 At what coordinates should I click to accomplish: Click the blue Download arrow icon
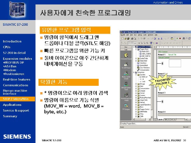tap(161, 39)
